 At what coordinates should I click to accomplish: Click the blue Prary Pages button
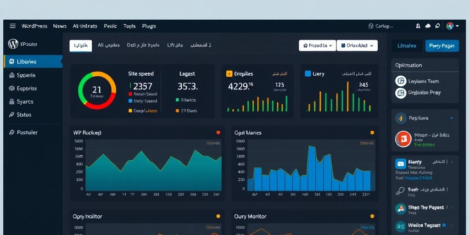click(x=442, y=45)
